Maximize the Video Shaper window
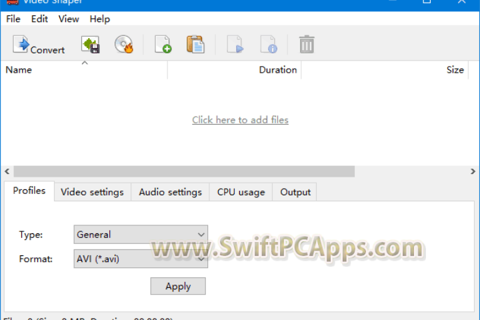 (427, 2)
